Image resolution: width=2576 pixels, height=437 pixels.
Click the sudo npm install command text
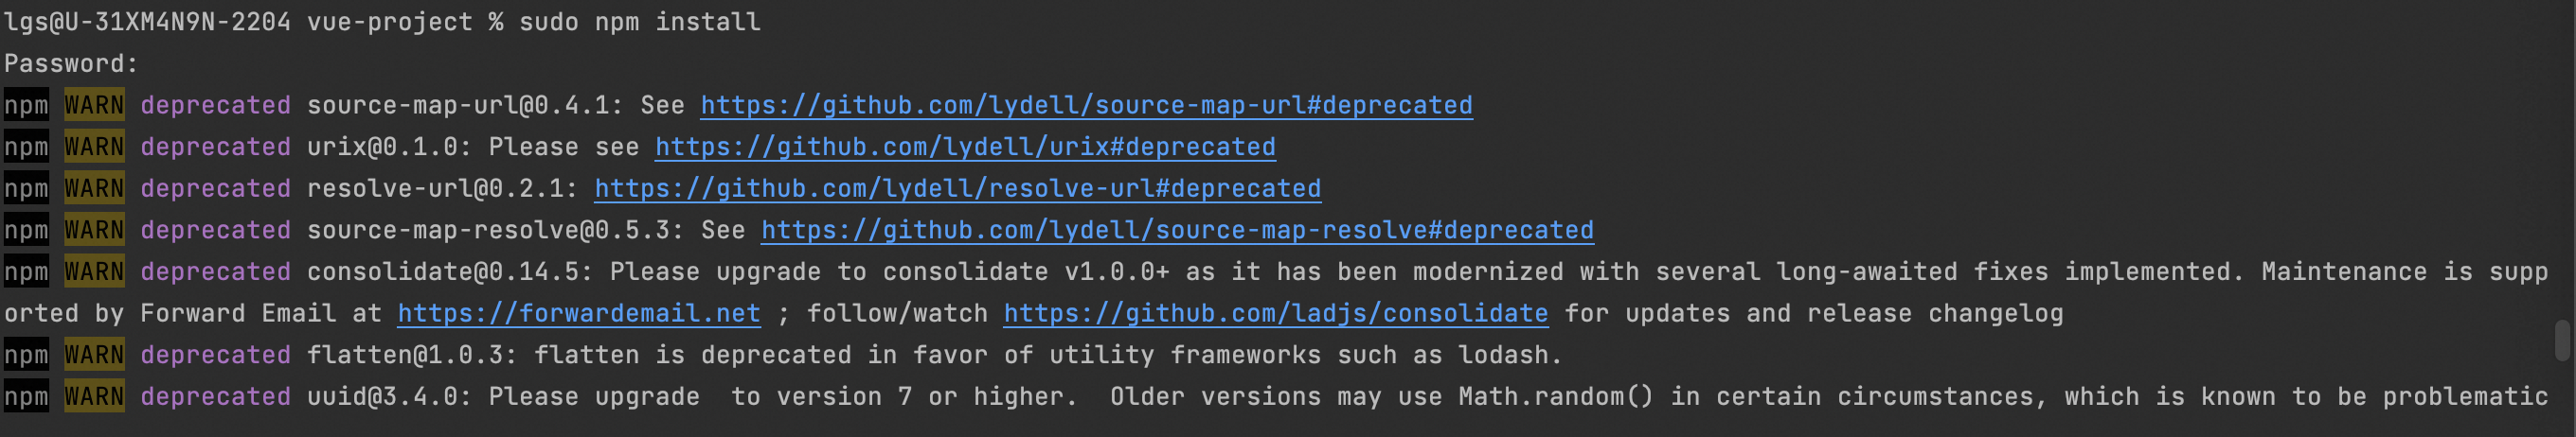click(639, 22)
